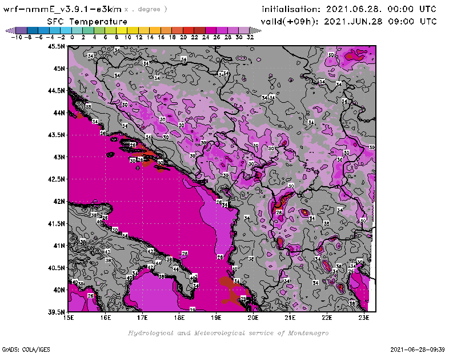
Task: Click the '40N' latitude label
Action: [x=59, y=290]
